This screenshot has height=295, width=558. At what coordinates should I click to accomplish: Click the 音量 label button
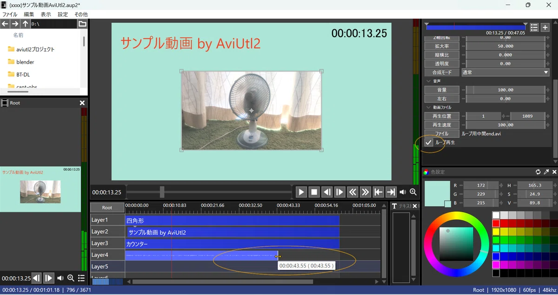click(442, 90)
